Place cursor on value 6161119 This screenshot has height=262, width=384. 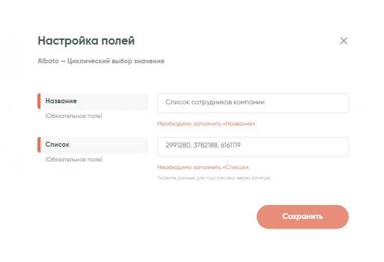229,146
